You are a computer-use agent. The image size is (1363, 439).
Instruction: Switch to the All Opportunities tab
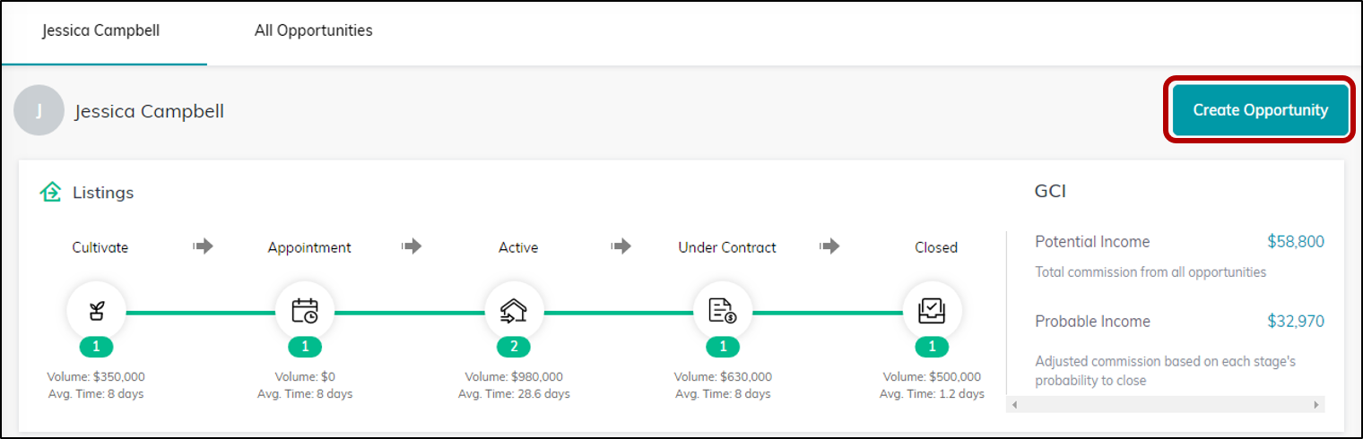(x=314, y=30)
